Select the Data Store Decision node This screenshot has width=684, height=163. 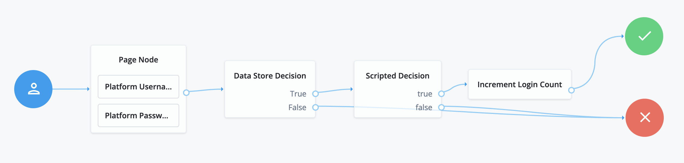pyautogui.click(x=270, y=76)
